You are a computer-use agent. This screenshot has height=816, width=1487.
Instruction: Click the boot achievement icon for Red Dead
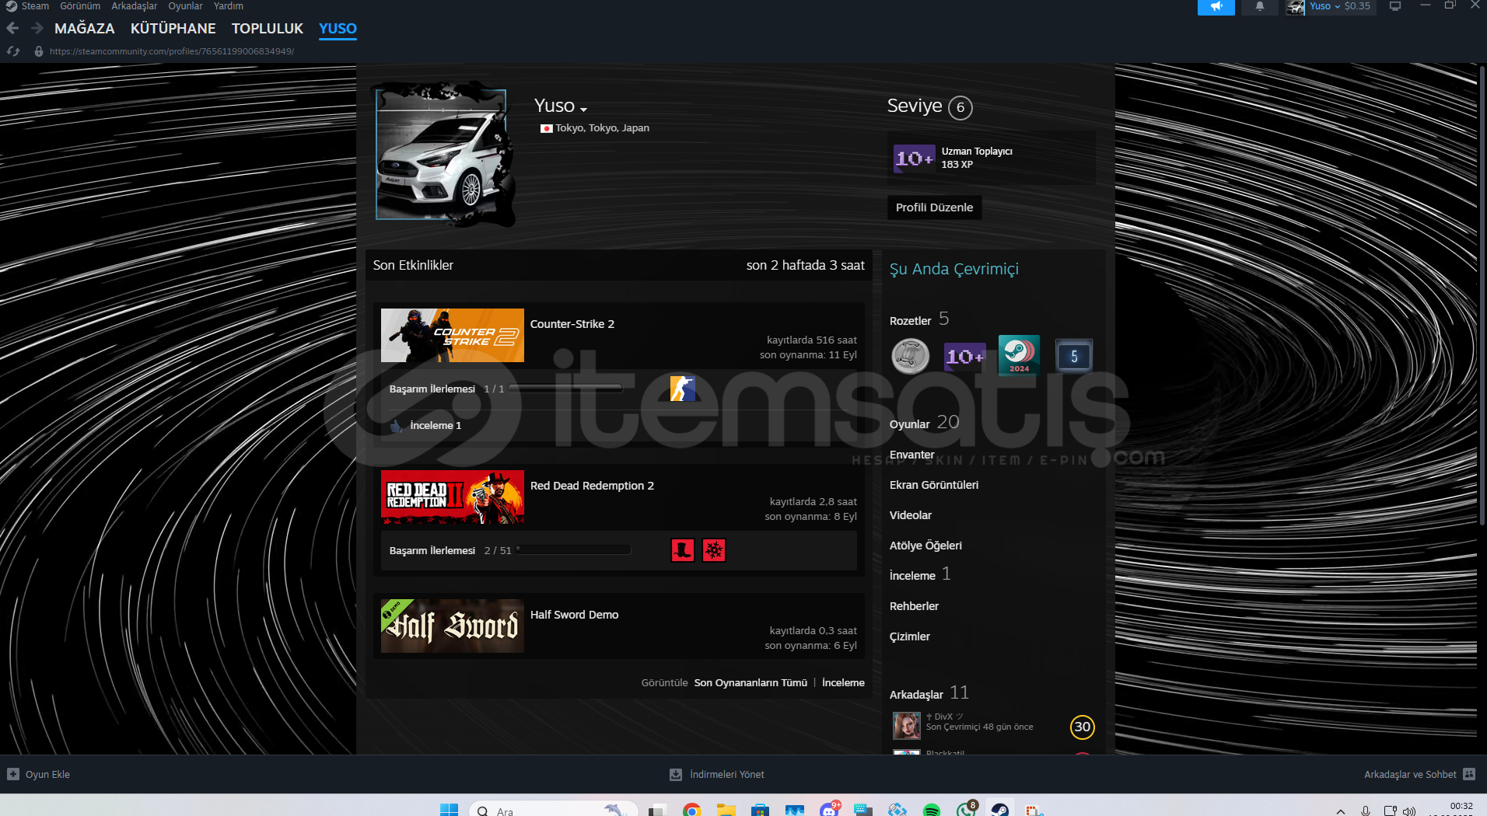[x=682, y=550]
